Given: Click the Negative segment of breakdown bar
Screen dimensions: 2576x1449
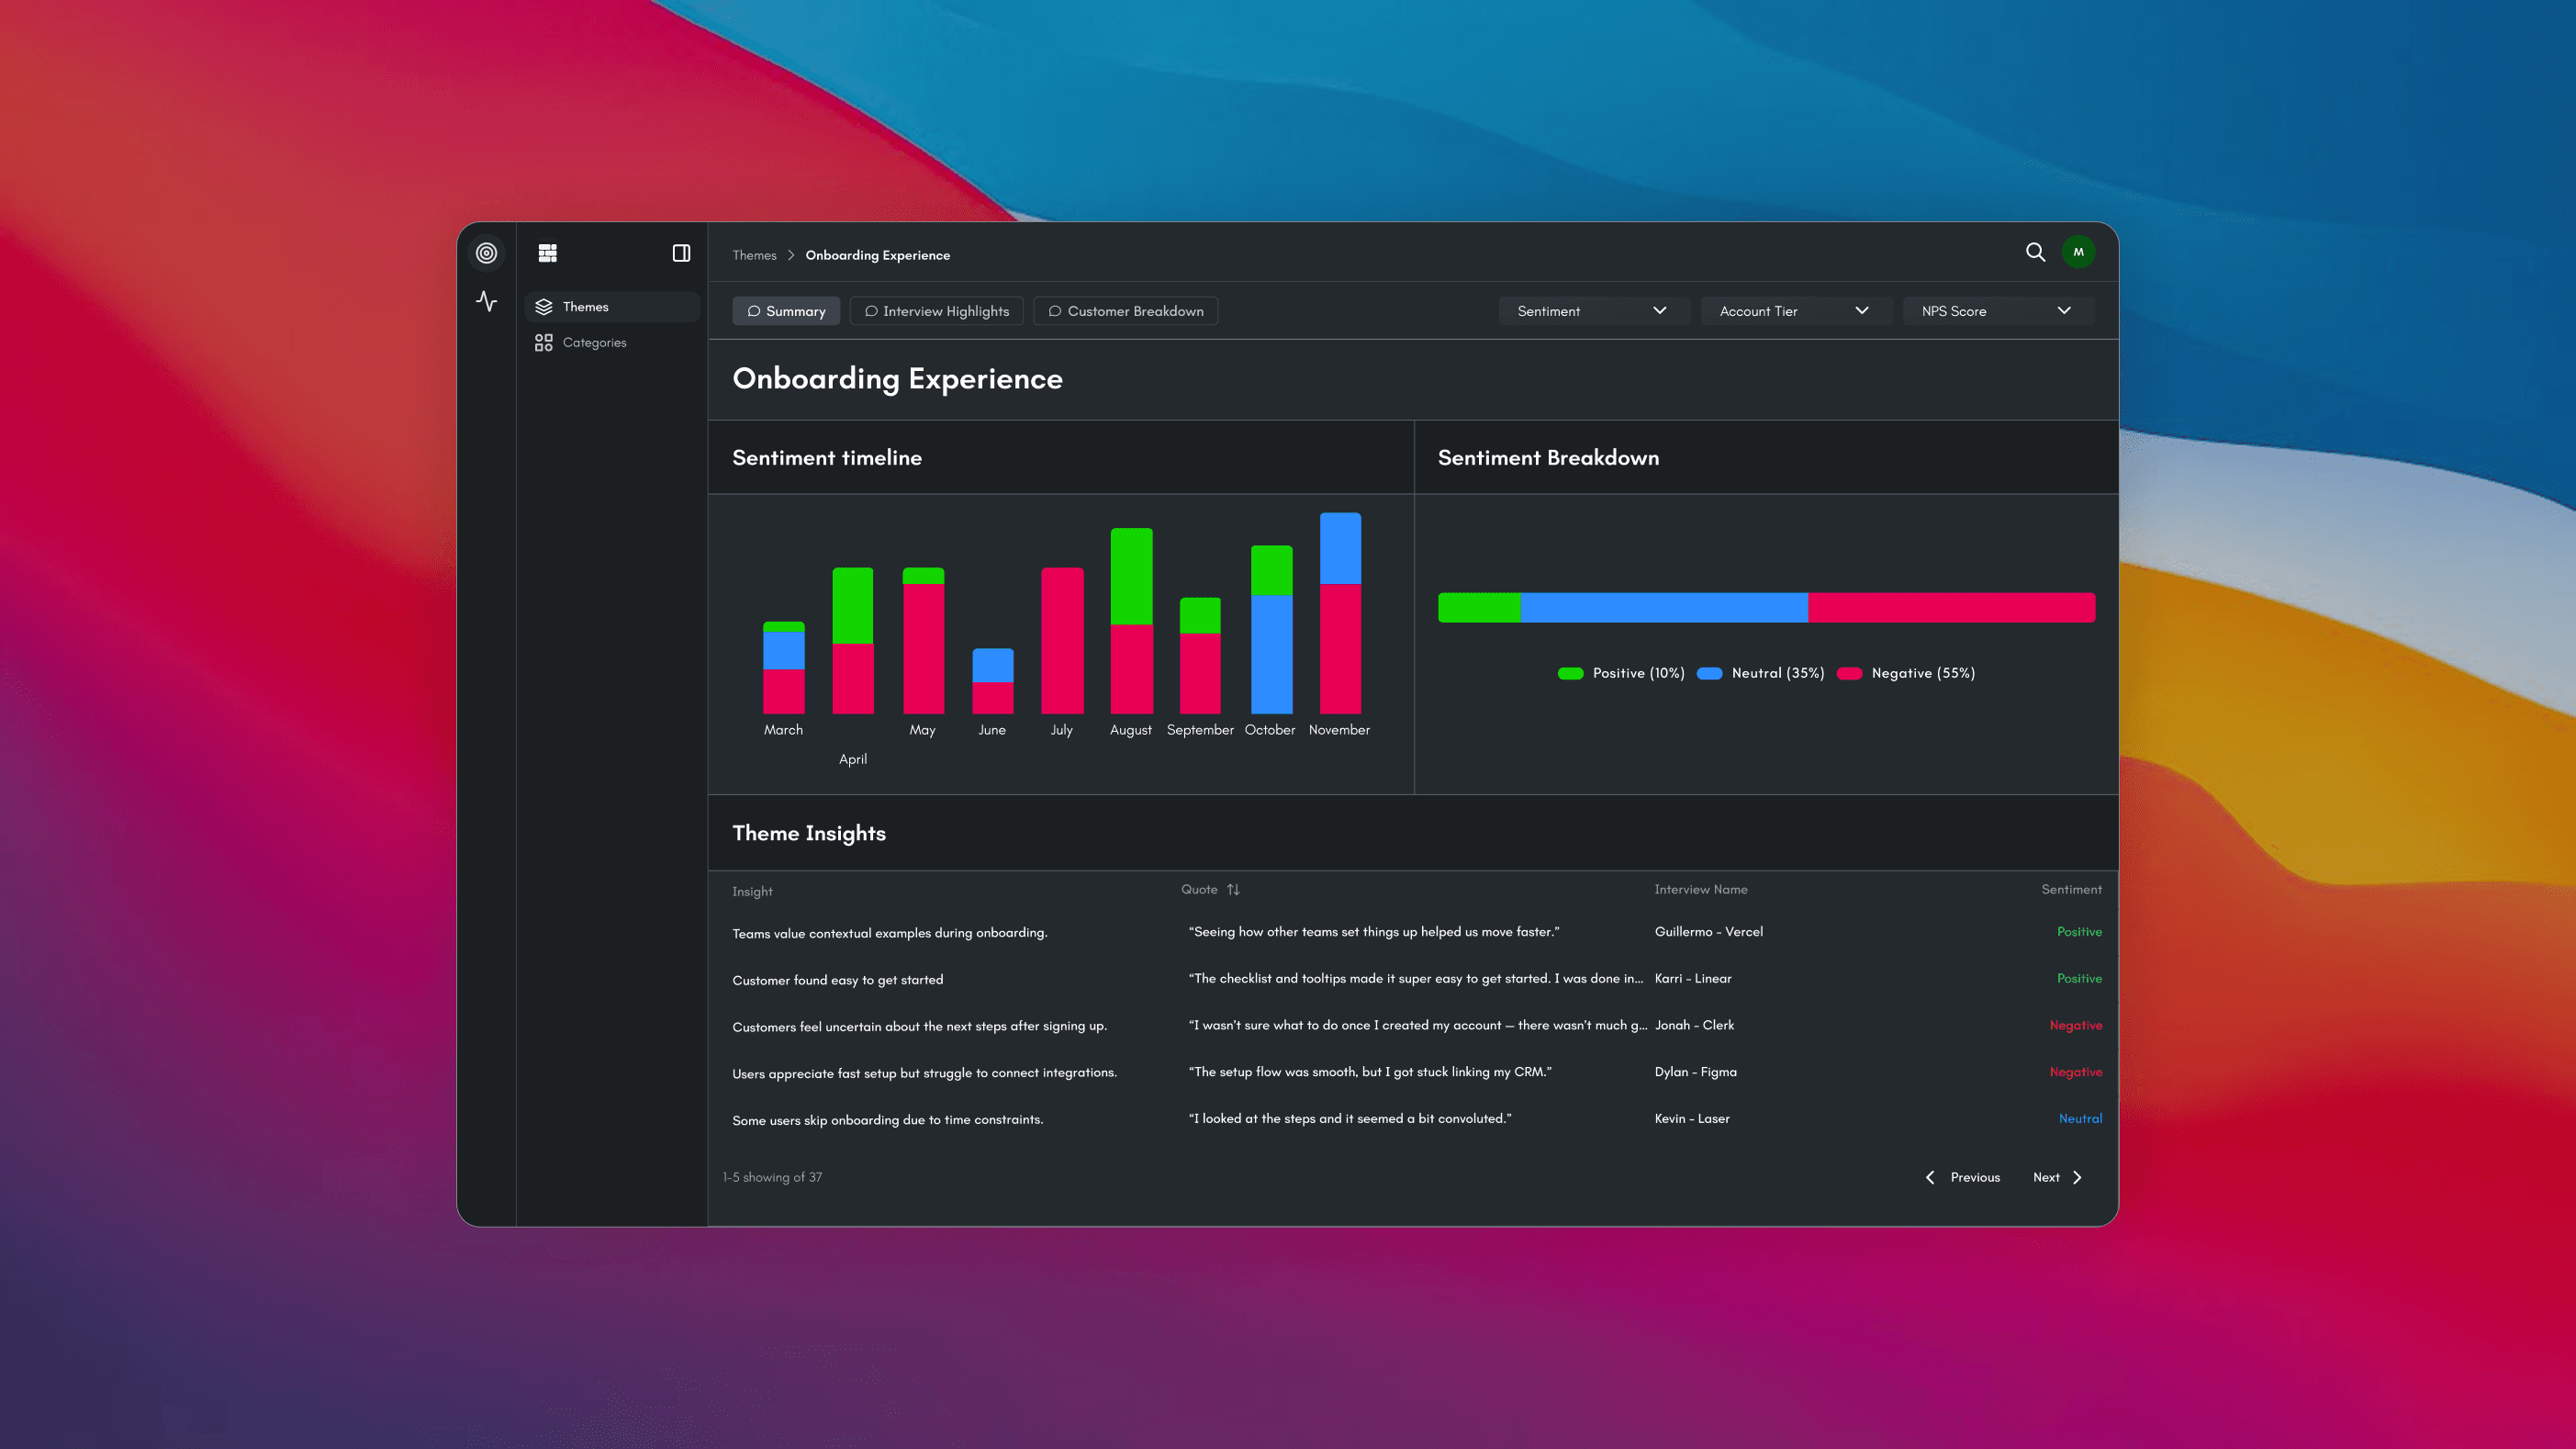Looking at the screenshot, I should point(1950,607).
